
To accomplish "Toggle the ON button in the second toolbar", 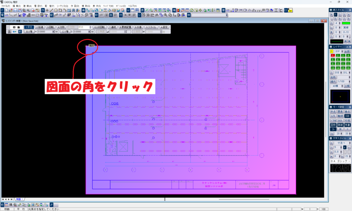I will 125,15.
